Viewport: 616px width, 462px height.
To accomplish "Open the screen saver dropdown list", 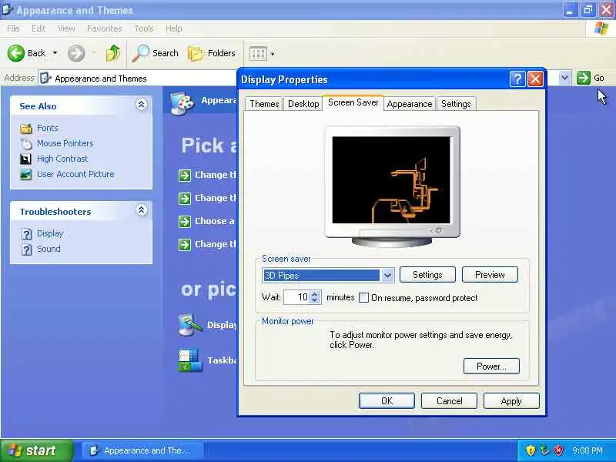I will [x=387, y=275].
